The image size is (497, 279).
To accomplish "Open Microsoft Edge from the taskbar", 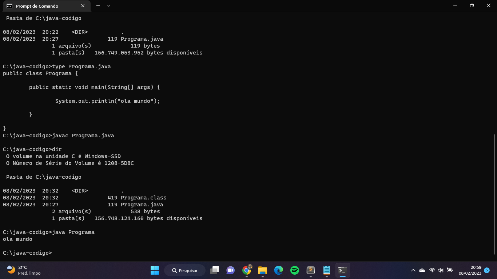I will [x=279, y=270].
